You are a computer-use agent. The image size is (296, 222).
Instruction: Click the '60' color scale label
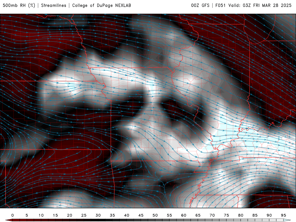coord(184,215)
